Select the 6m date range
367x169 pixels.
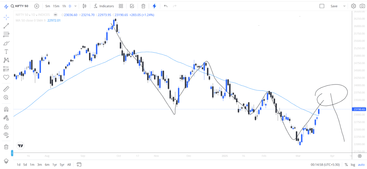tap(47, 165)
